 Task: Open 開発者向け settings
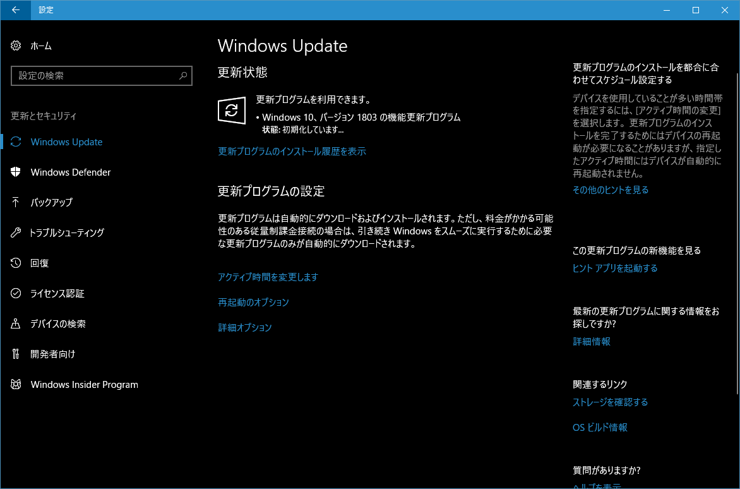(x=53, y=354)
